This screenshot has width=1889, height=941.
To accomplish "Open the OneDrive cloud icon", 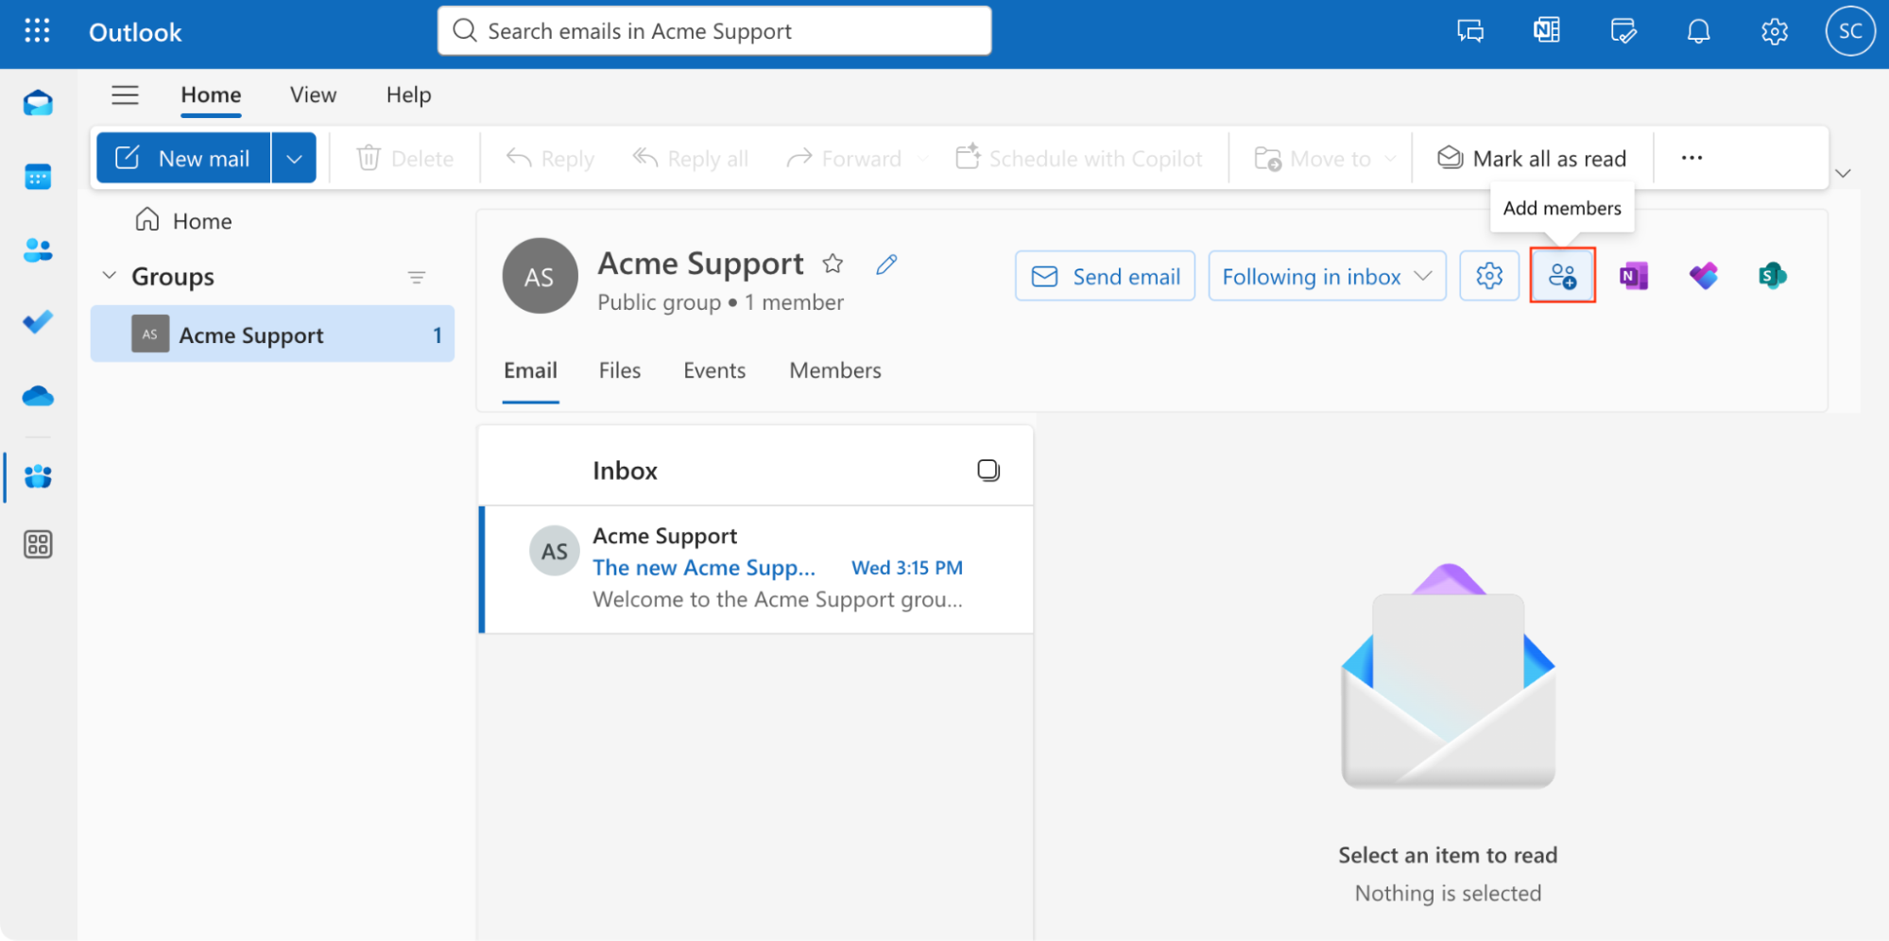I will (38, 396).
